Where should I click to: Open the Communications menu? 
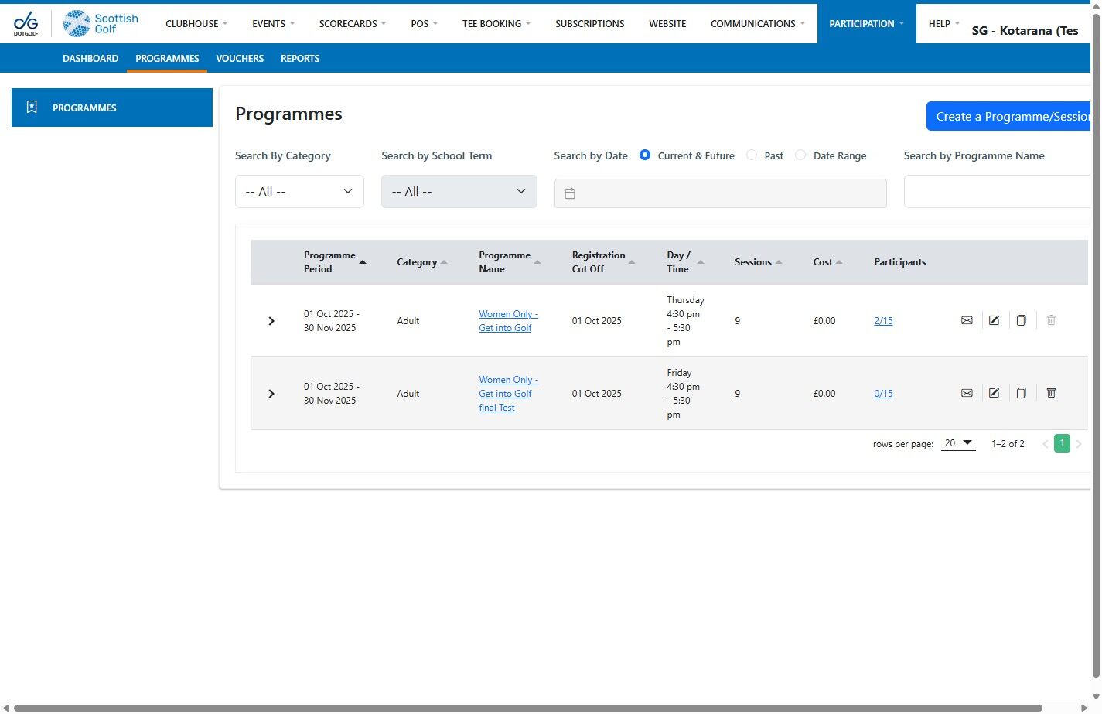tap(758, 24)
